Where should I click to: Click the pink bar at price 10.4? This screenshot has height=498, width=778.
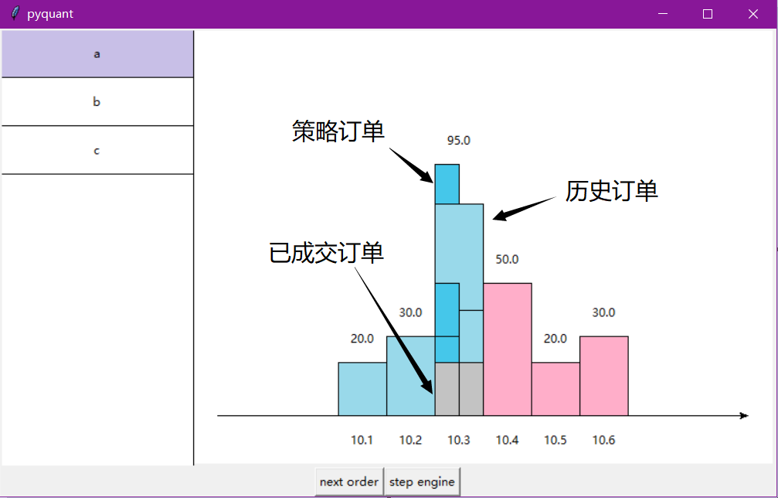pyautogui.click(x=507, y=350)
